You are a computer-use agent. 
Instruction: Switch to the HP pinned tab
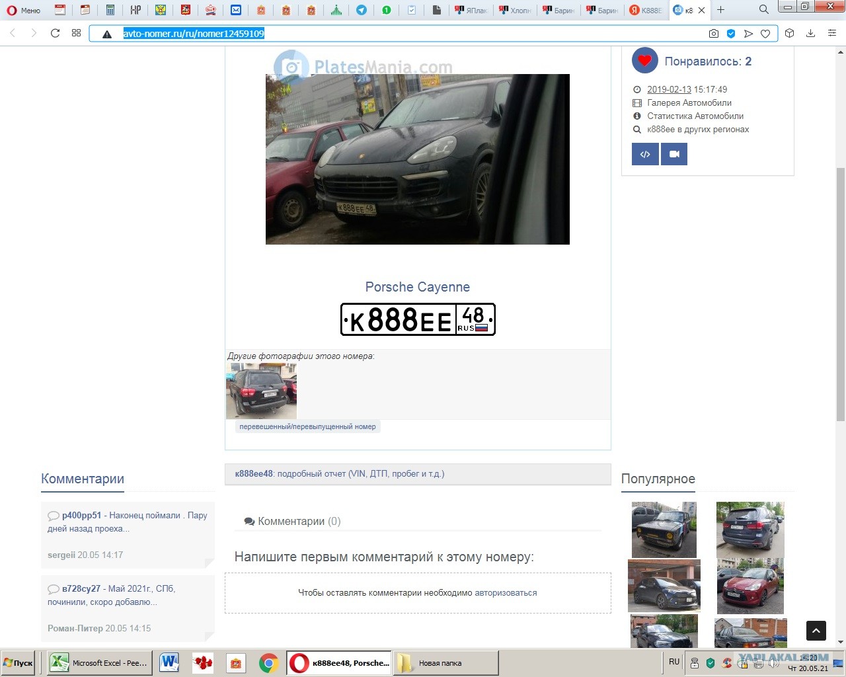pyautogui.click(x=135, y=10)
